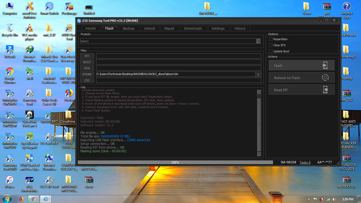Launch Google Chrome desktop icon
Image resolution: width=361 pixels, height=203 pixels.
coord(10,76)
